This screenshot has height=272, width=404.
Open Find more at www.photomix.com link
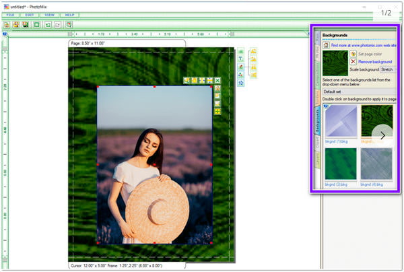(x=364, y=45)
